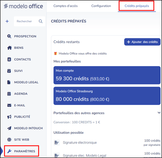This screenshot has height=158, width=162.
Task: Open the CONTACTS section label
Action: click(22, 59)
